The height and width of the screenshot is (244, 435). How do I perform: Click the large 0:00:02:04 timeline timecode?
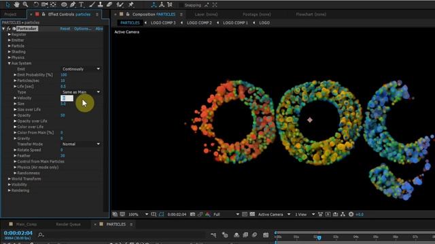click(x=18, y=233)
